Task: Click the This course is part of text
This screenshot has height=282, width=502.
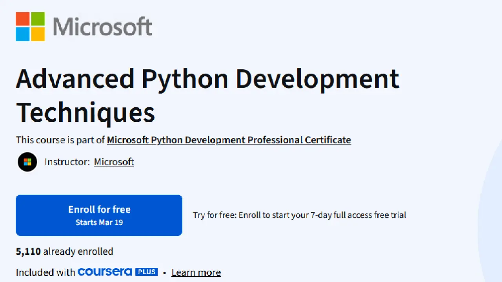Action: pos(60,140)
